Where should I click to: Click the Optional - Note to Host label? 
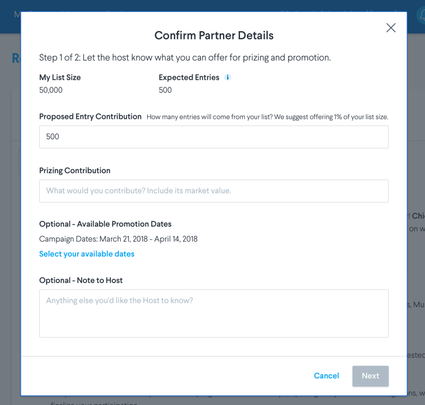click(x=81, y=280)
